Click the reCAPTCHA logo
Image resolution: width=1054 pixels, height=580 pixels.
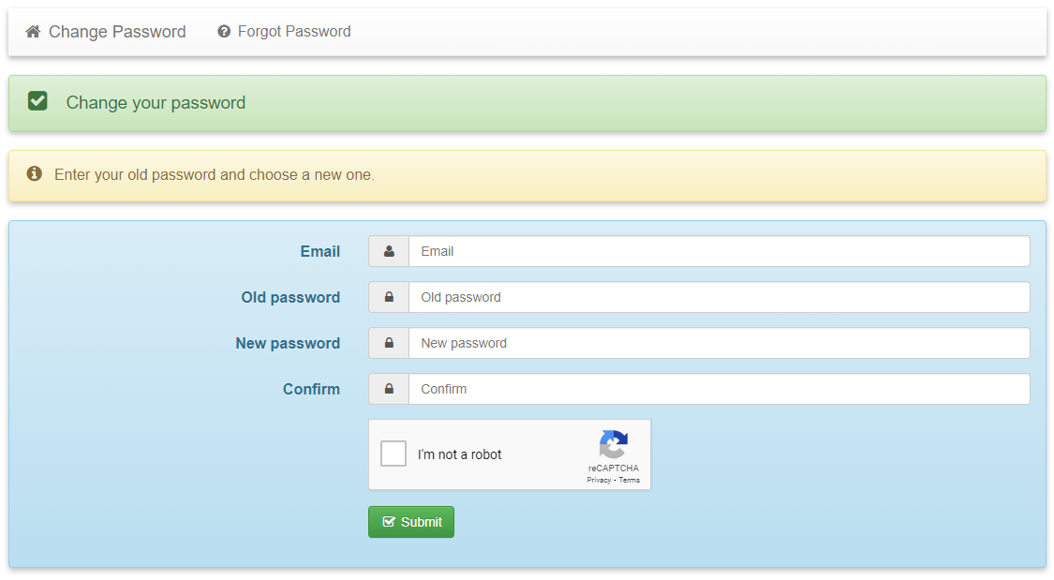pyautogui.click(x=614, y=444)
